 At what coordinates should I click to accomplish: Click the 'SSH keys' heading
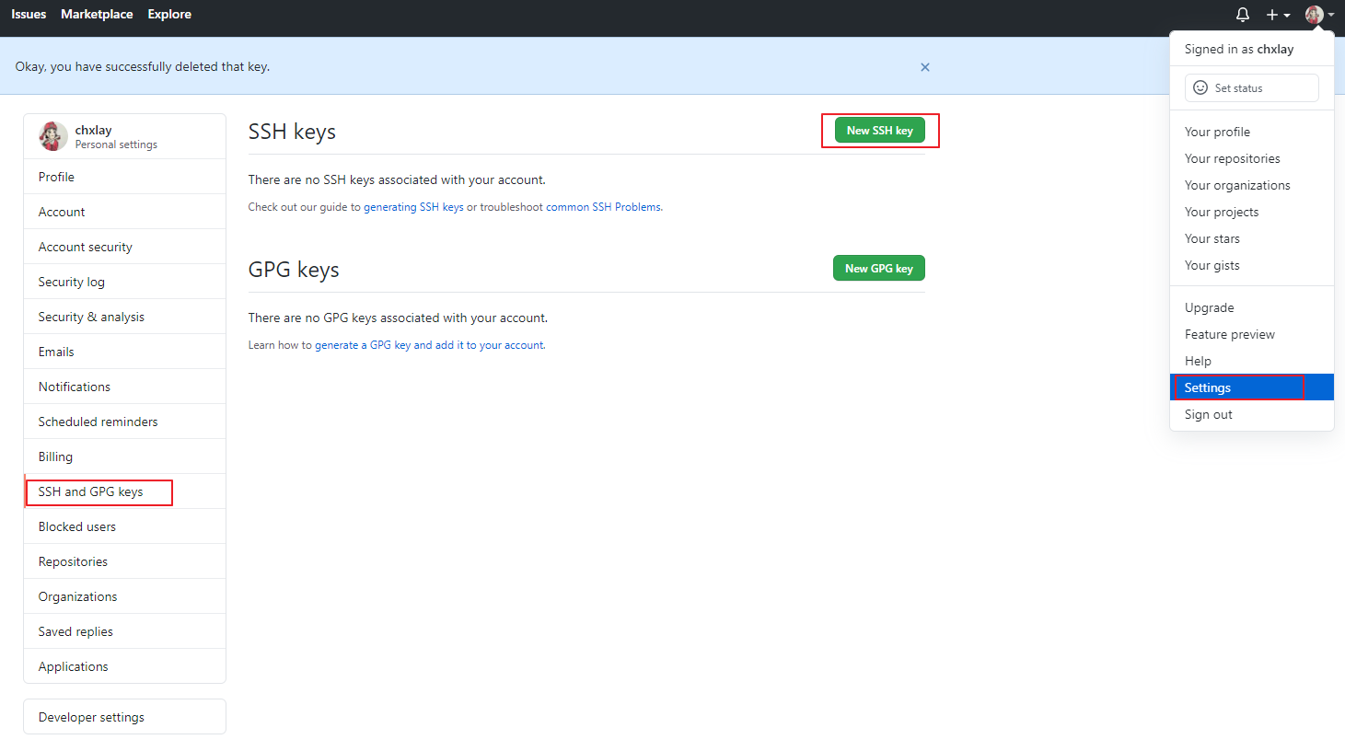click(x=292, y=132)
